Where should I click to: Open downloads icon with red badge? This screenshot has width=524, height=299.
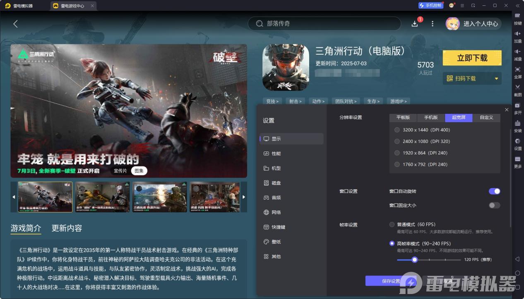point(415,24)
